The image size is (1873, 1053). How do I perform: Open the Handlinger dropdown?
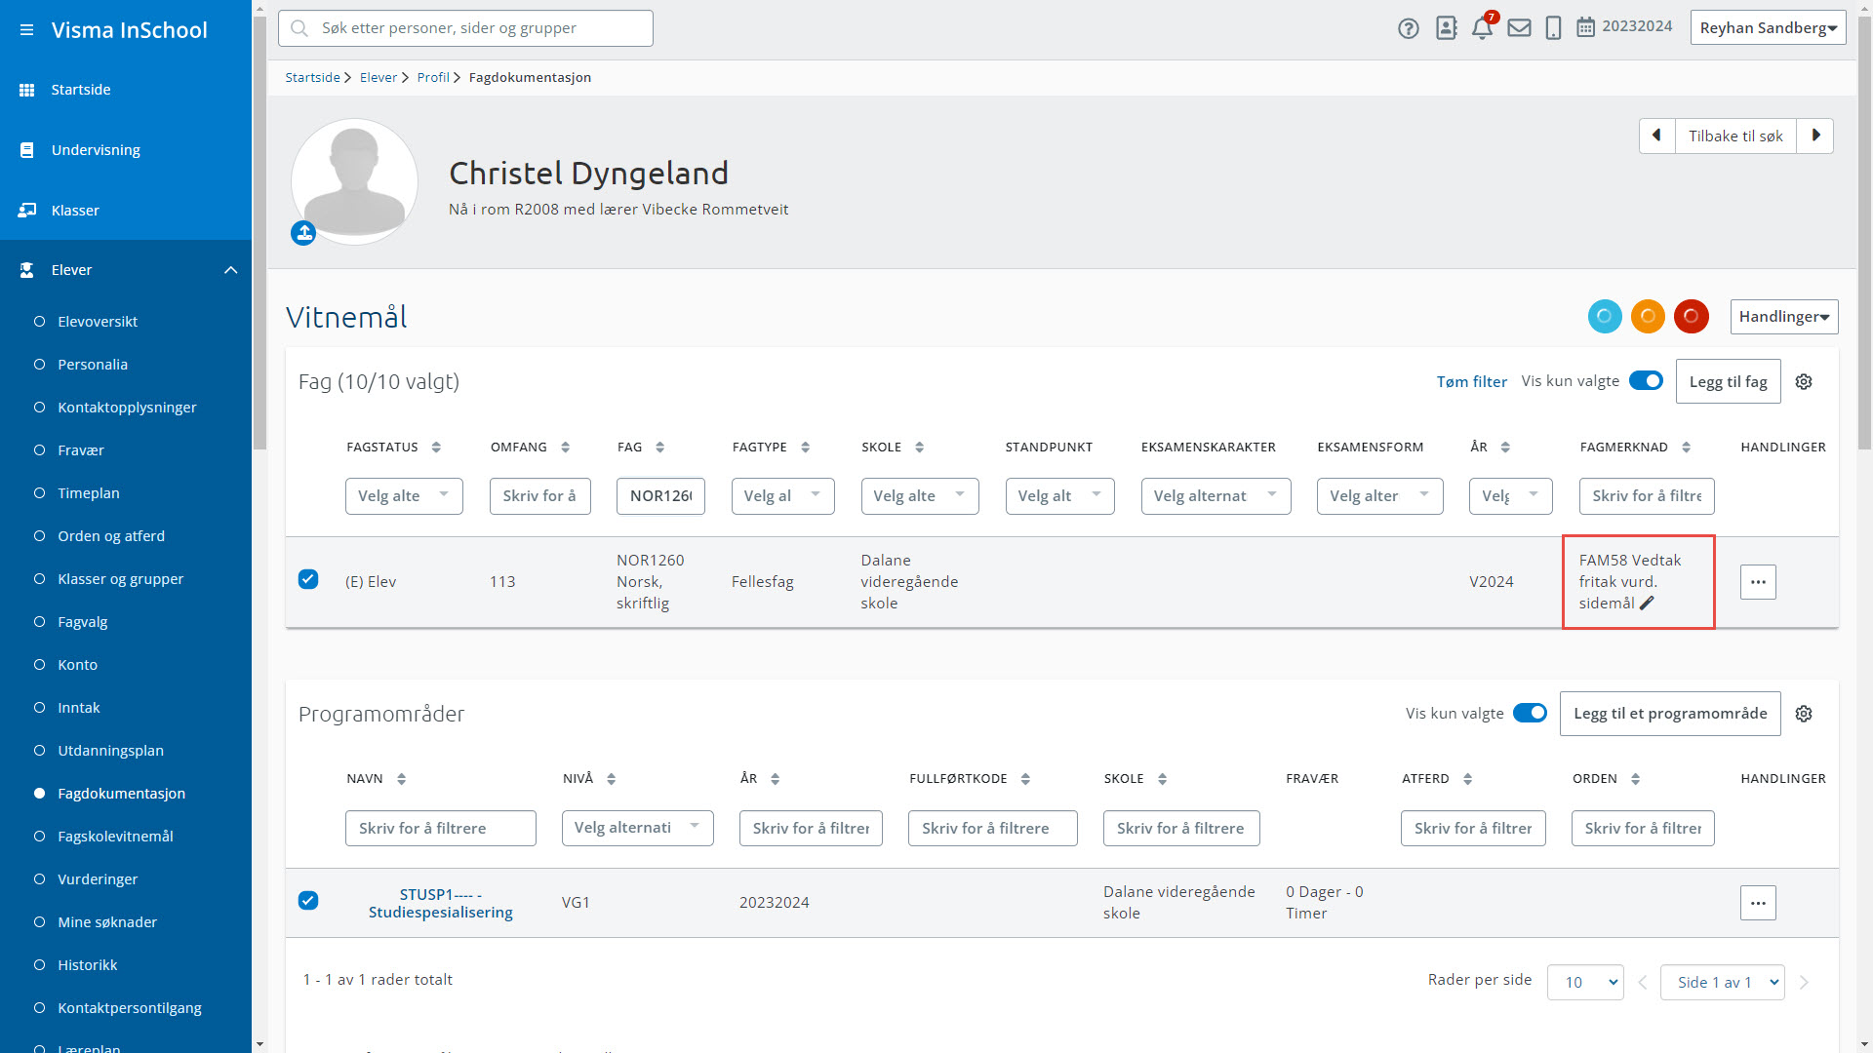tap(1783, 317)
